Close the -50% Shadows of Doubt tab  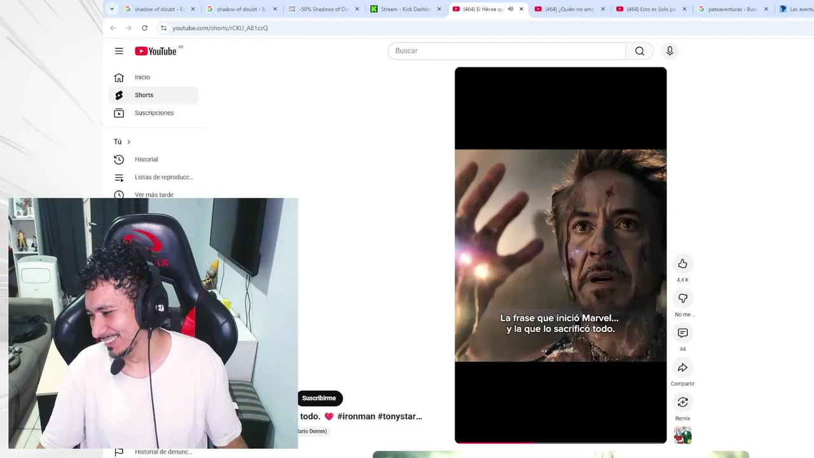(x=357, y=9)
